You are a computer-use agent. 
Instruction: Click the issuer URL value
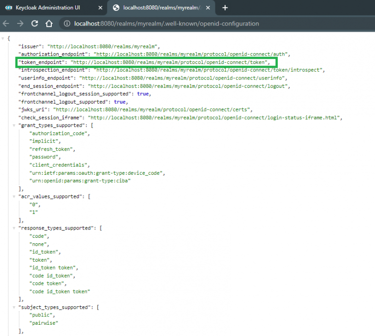tap(102, 46)
